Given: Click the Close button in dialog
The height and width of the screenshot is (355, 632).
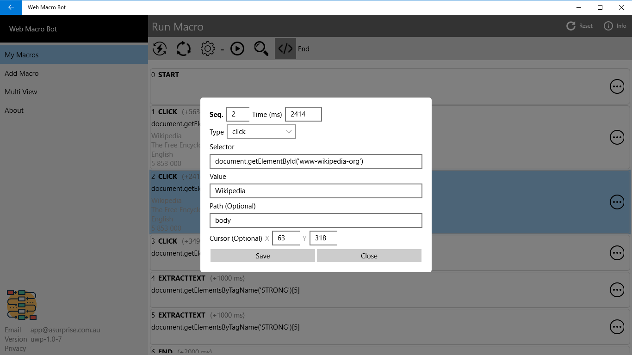Looking at the screenshot, I should tap(369, 256).
